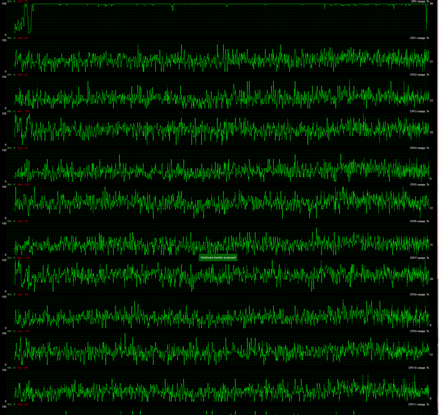439x415 pixels.
Task: Click the "CPU4 usage, %" graph label
Action: point(419,148)
